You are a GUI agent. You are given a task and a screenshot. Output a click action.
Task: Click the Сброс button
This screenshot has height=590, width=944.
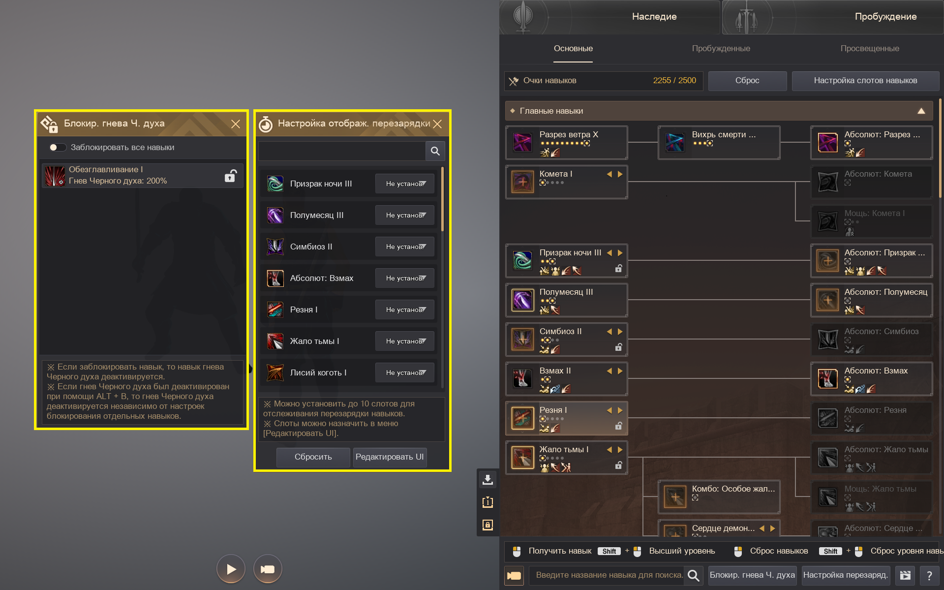click(x=747, y=81)
